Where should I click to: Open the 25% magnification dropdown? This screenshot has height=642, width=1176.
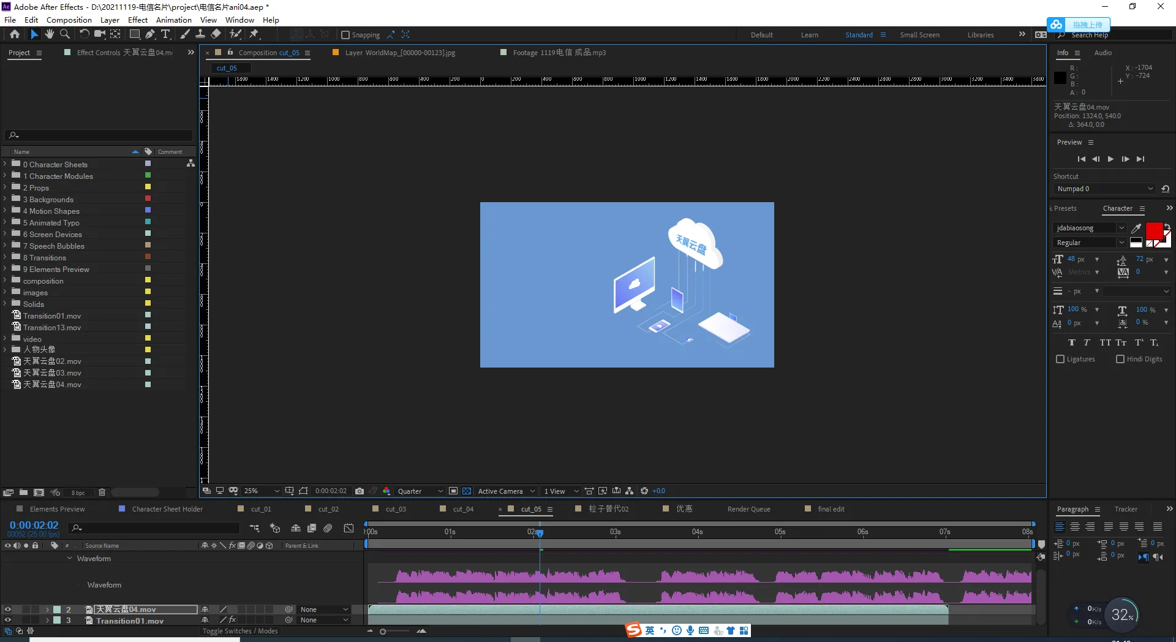(x=262, y=491)
